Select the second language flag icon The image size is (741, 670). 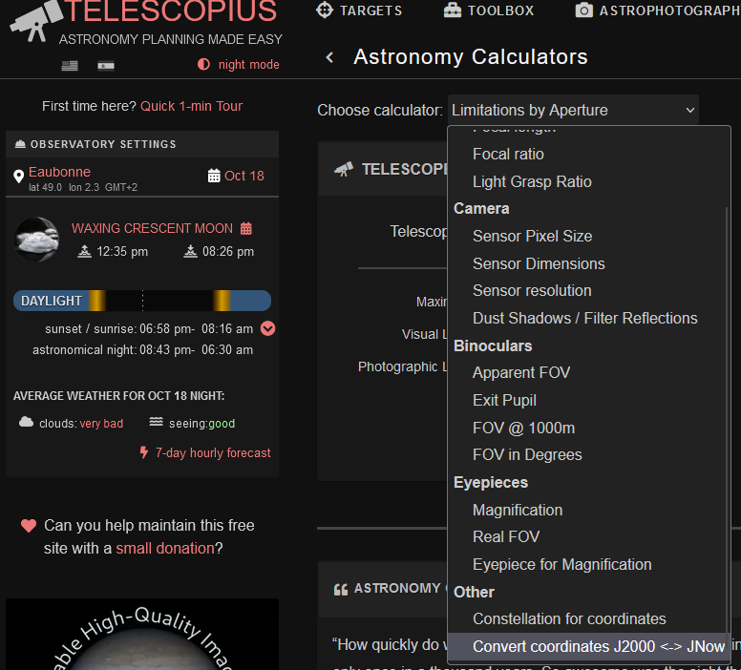pyautogui.click(x=106, y=65)
